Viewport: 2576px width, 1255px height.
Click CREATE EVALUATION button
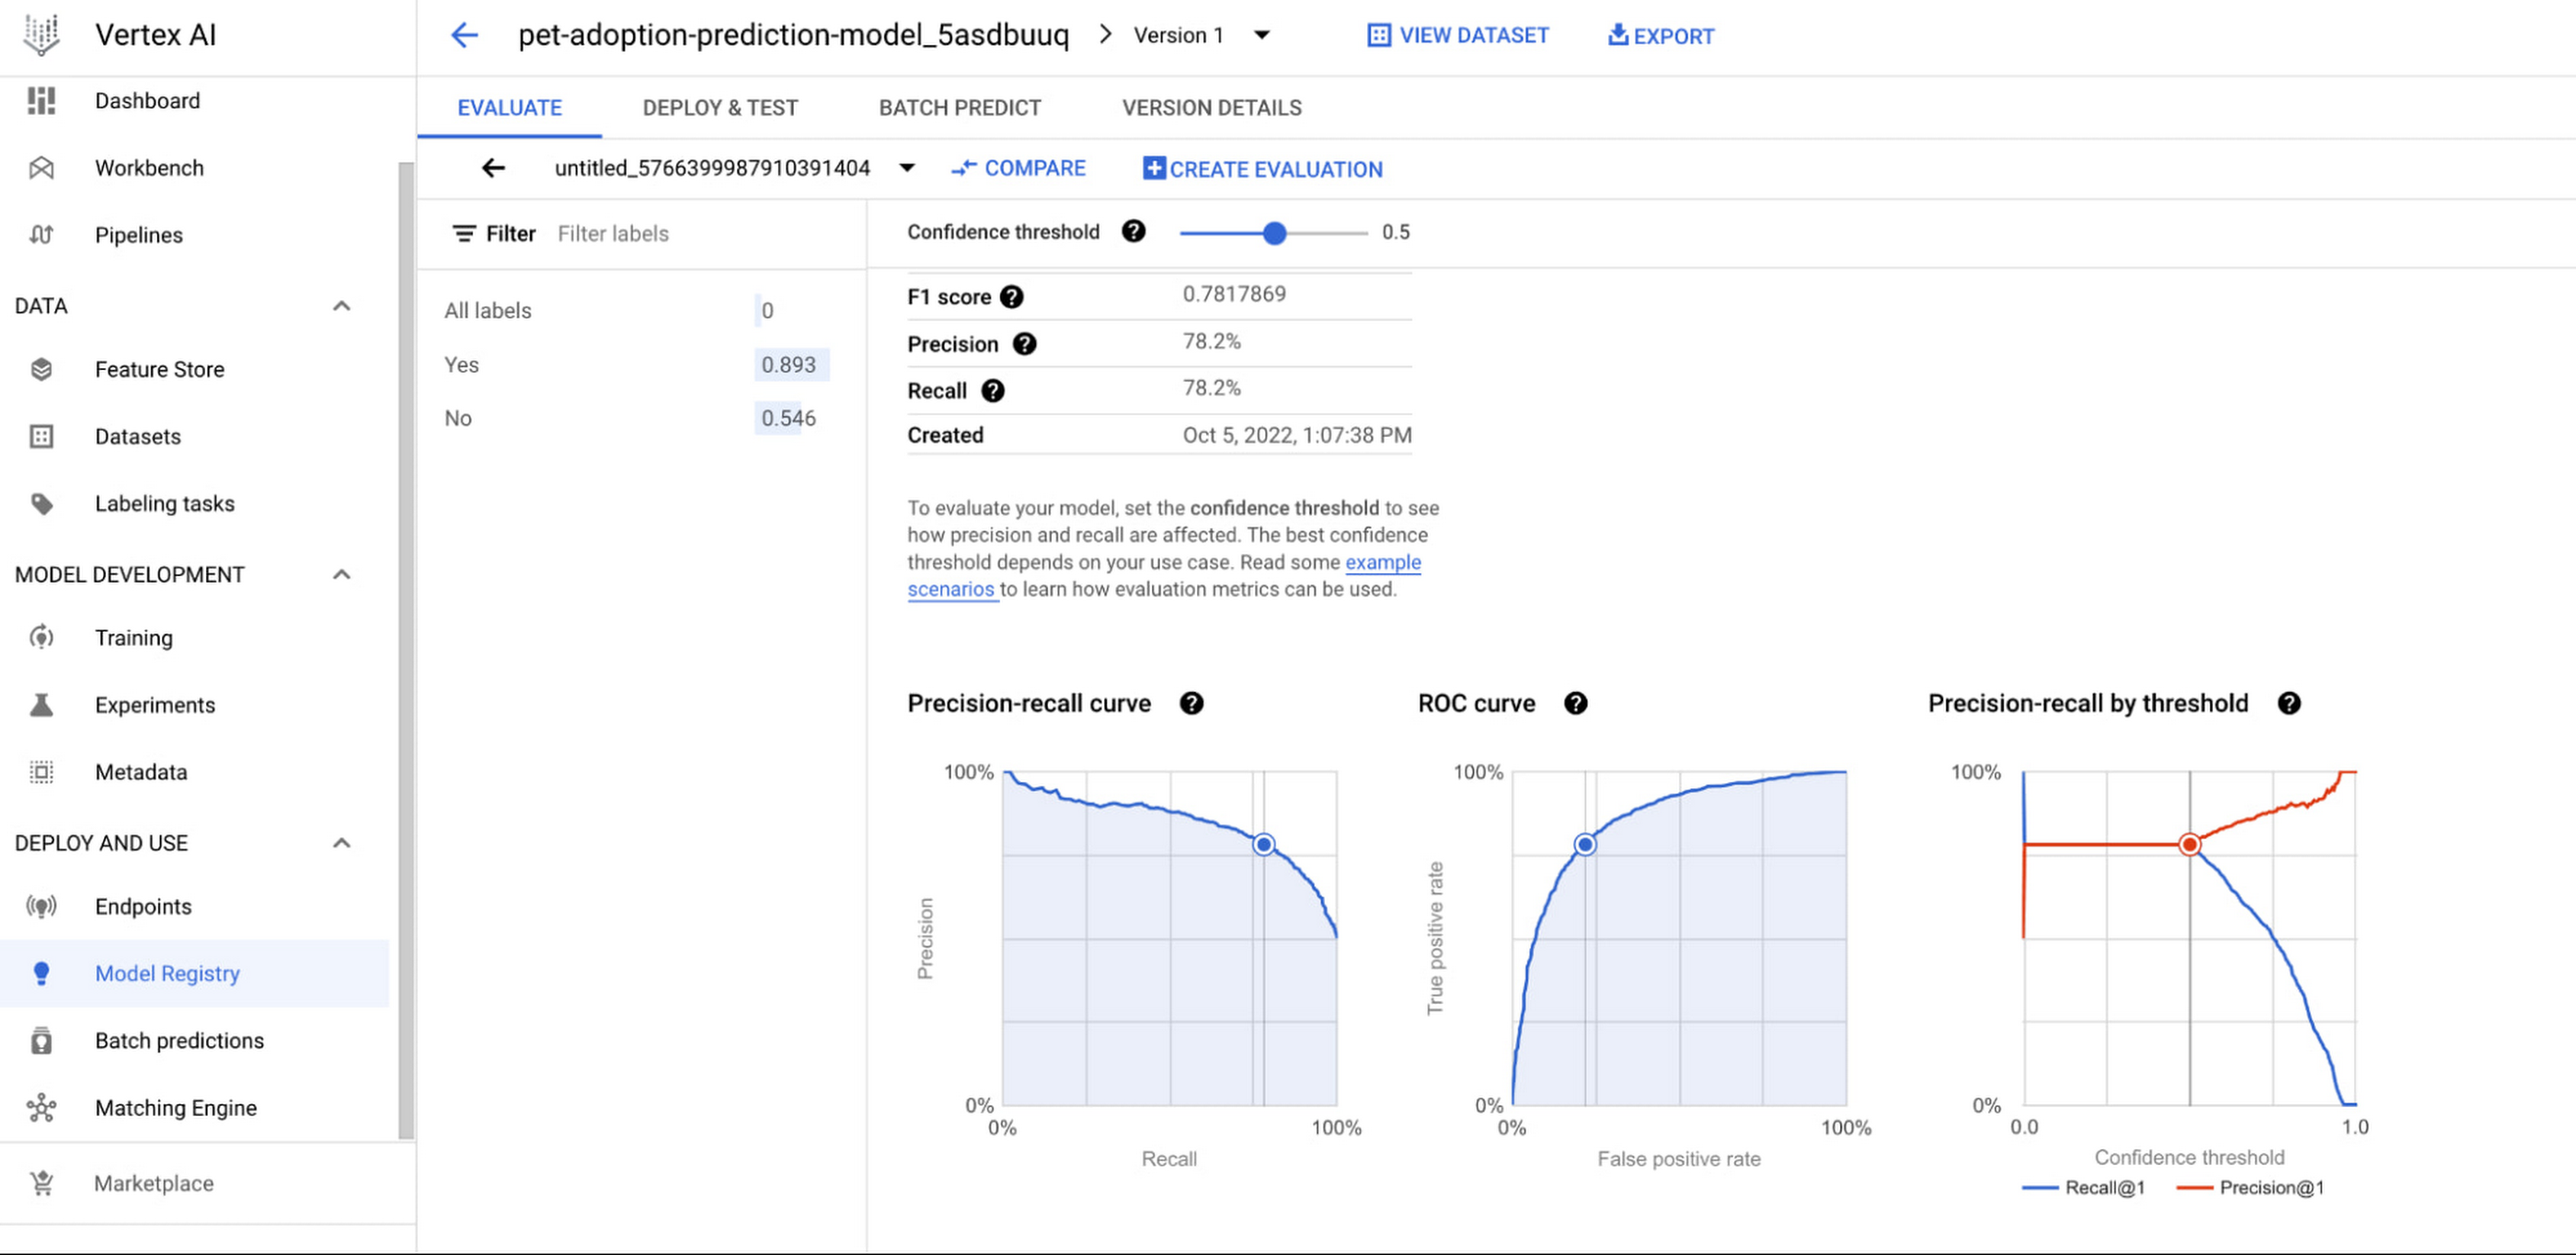(1263, 169)
